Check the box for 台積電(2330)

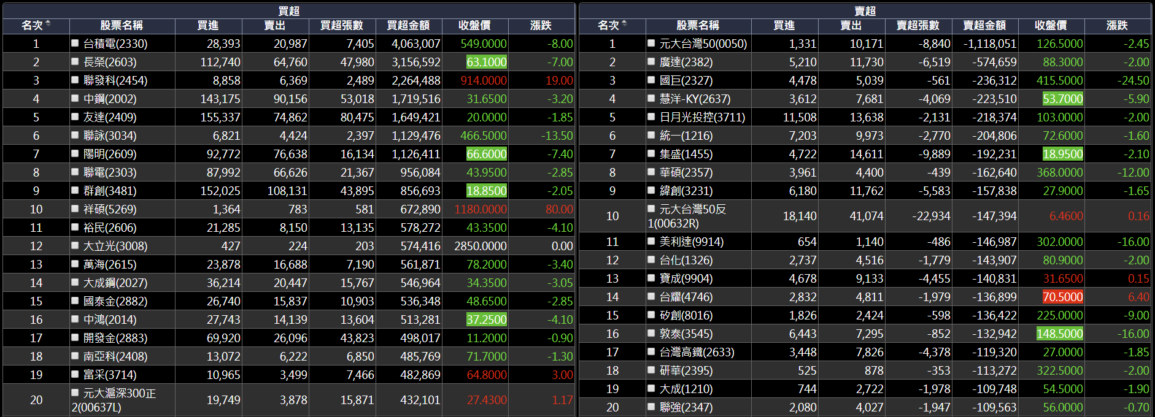(x=75, y=43)
